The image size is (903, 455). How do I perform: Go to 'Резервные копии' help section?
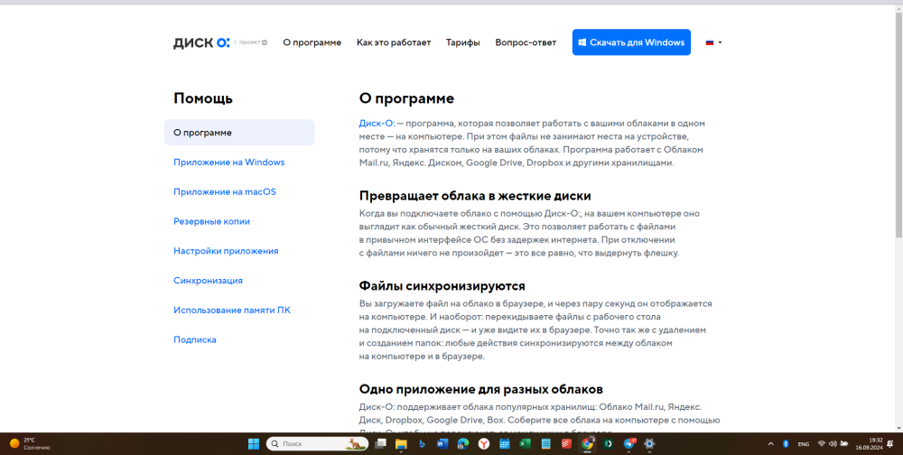[x=211, y=222]
